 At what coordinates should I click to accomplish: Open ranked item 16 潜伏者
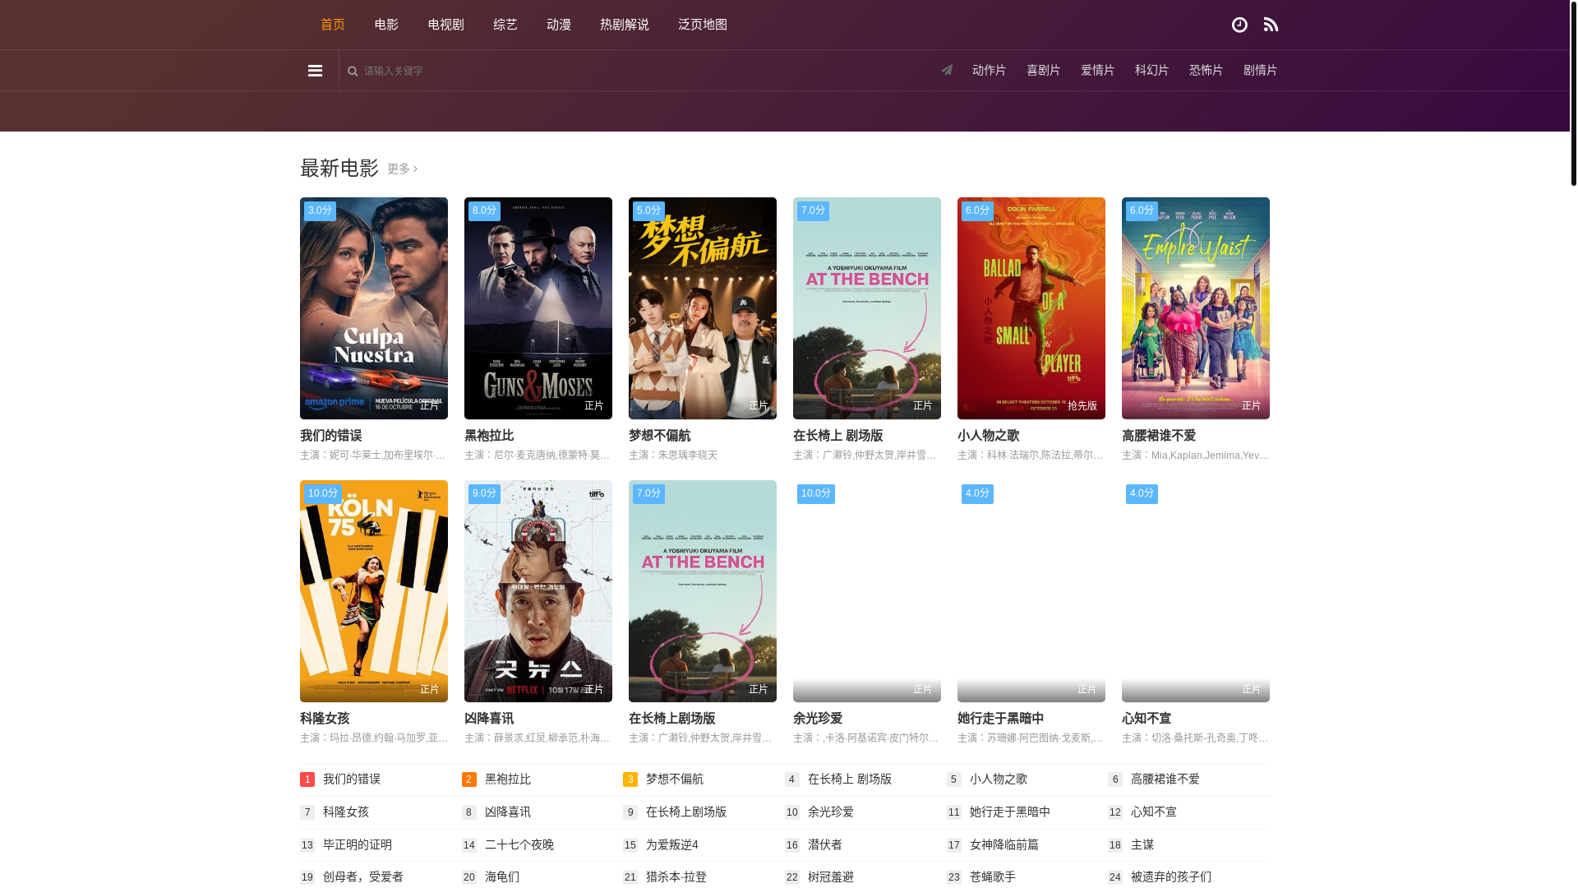(825, 845)
